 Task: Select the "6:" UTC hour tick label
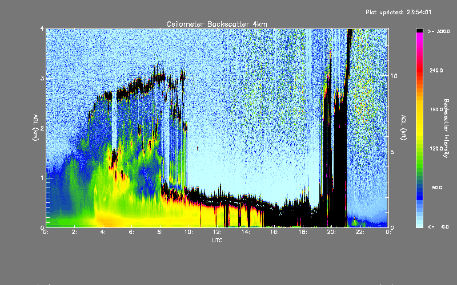coord(132,232)
